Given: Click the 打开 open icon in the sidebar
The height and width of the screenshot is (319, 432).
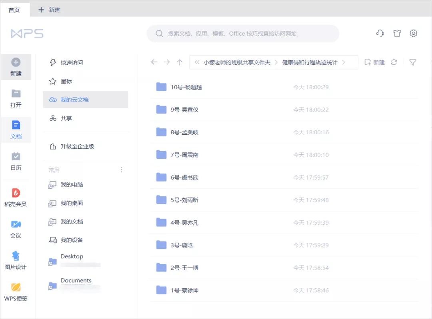Looking at the screenshot, I should [x=16, y=98].
